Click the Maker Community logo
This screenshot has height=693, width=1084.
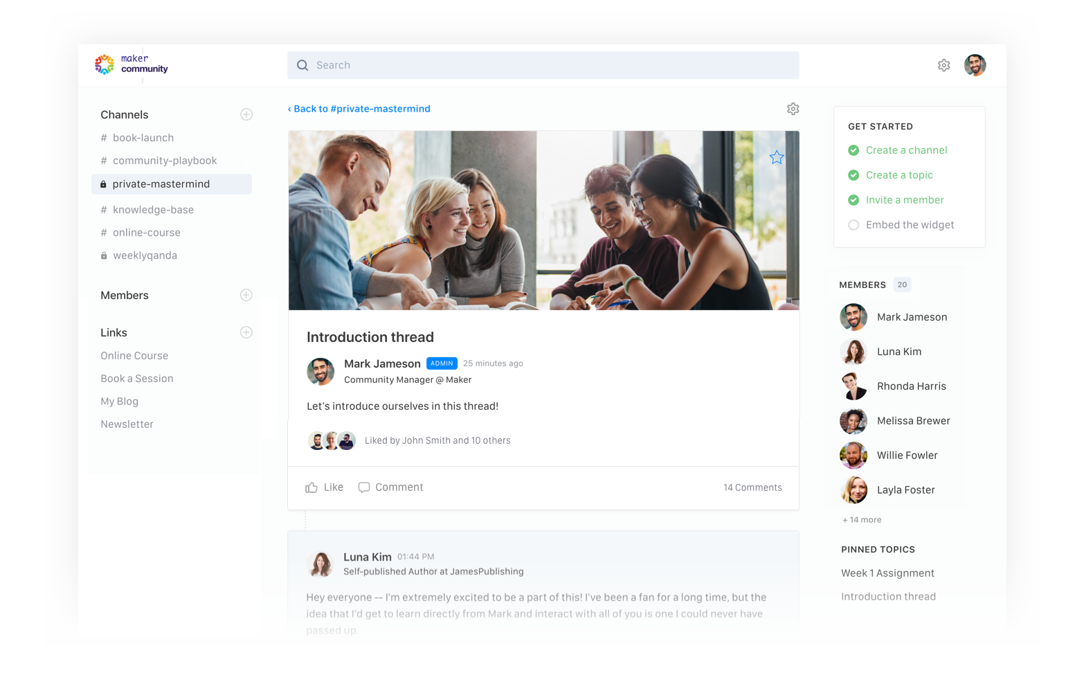click(x=132, y=64)
